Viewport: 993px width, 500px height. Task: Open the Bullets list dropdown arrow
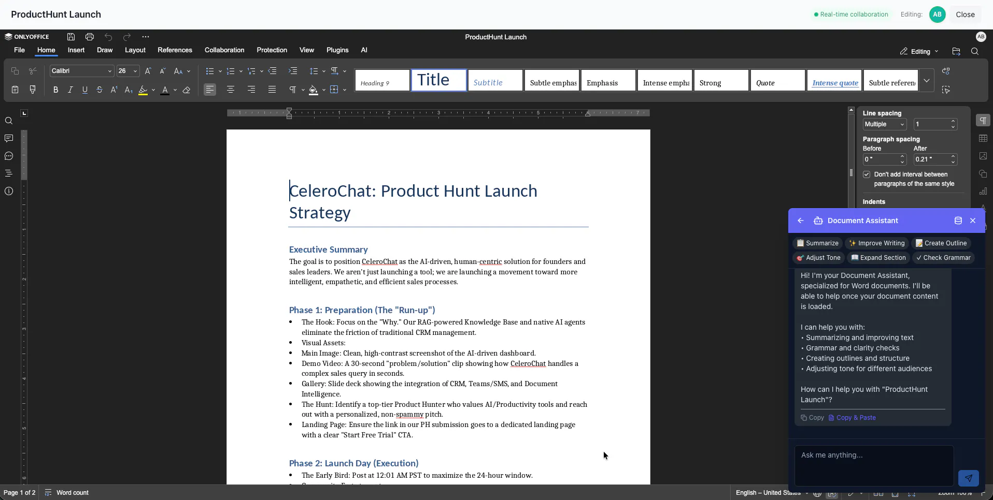pyautogui.click(x=220, y=71)
